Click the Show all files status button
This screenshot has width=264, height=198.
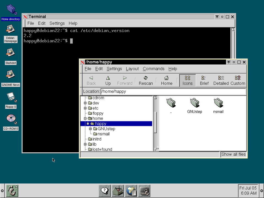point(233,154)
